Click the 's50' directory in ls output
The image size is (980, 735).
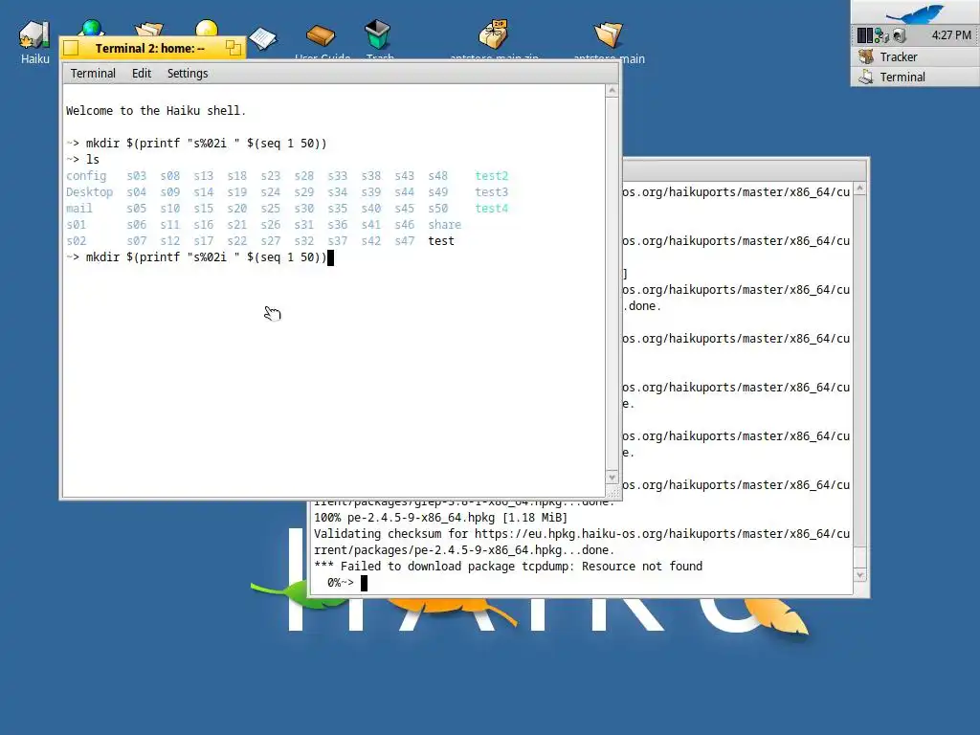438,208
